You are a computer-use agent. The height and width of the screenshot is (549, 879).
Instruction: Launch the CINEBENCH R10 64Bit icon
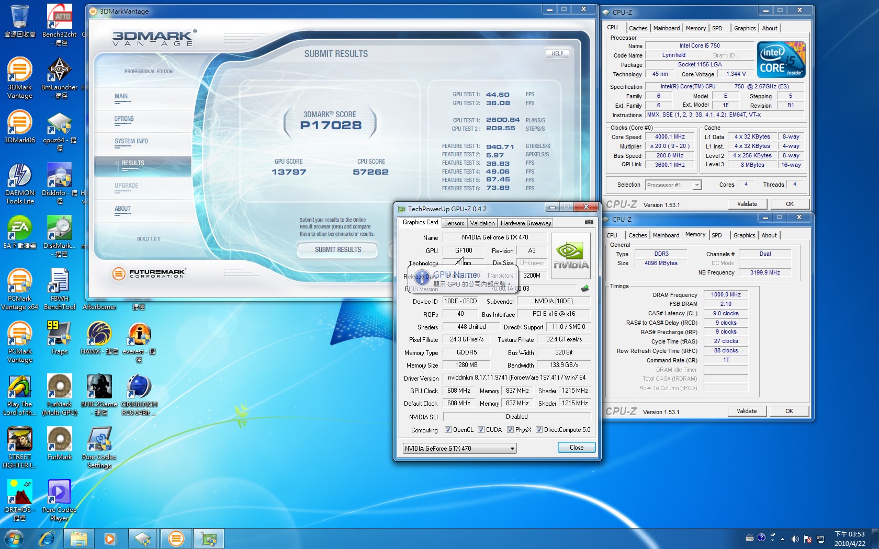(139, 395)
